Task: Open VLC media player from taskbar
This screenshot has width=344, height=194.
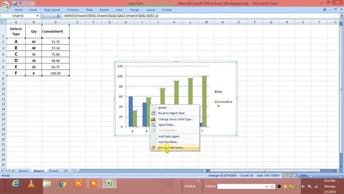Action: pyautogui.click(x=31, y=184)
